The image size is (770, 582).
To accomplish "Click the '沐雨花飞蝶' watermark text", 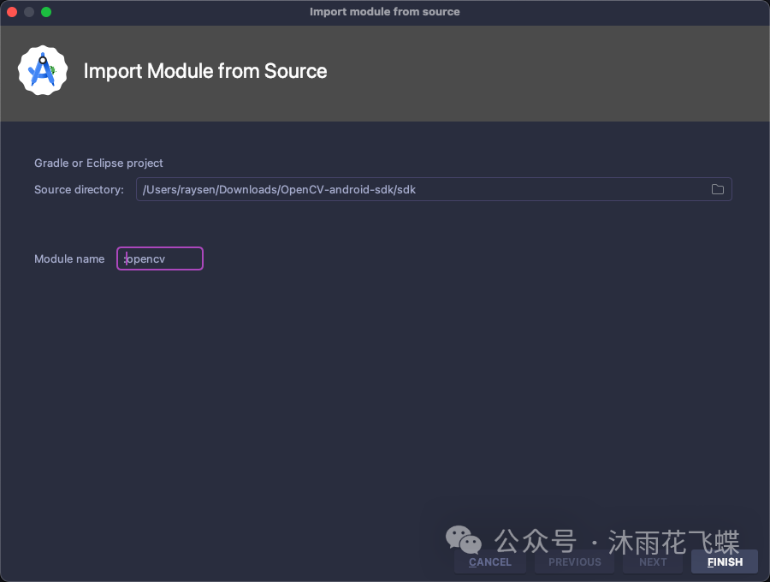I will (x=674, y=542).
